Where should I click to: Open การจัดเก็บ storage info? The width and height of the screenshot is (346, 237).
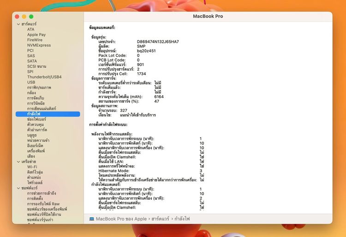[x=36, y=98]
